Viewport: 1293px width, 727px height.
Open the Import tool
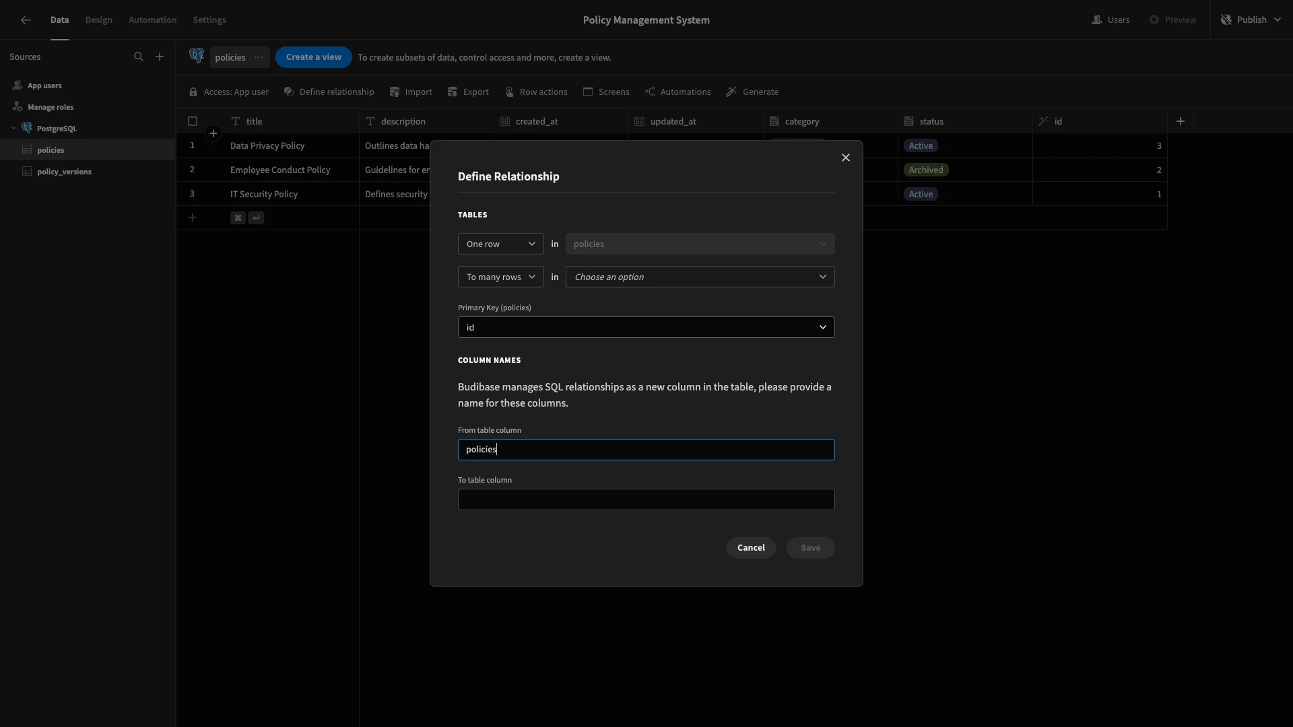click(x=411, y=92)
